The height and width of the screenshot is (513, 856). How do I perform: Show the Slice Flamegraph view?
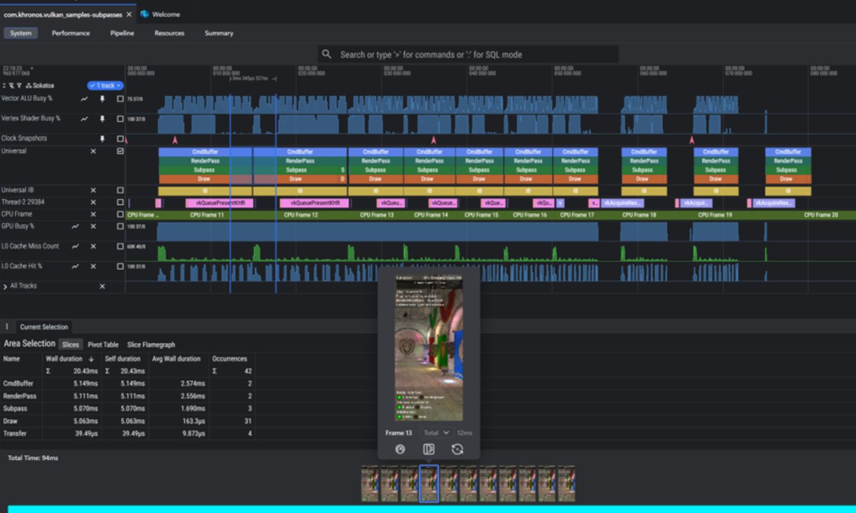[x=151, y=345]
